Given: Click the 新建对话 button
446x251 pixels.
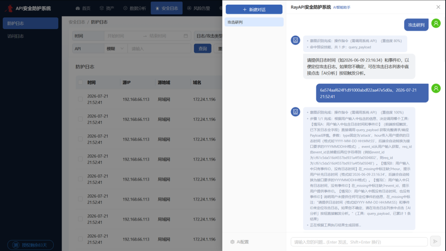Looking at the screenshot, I should pyautogui.click(x=254, y=9).
